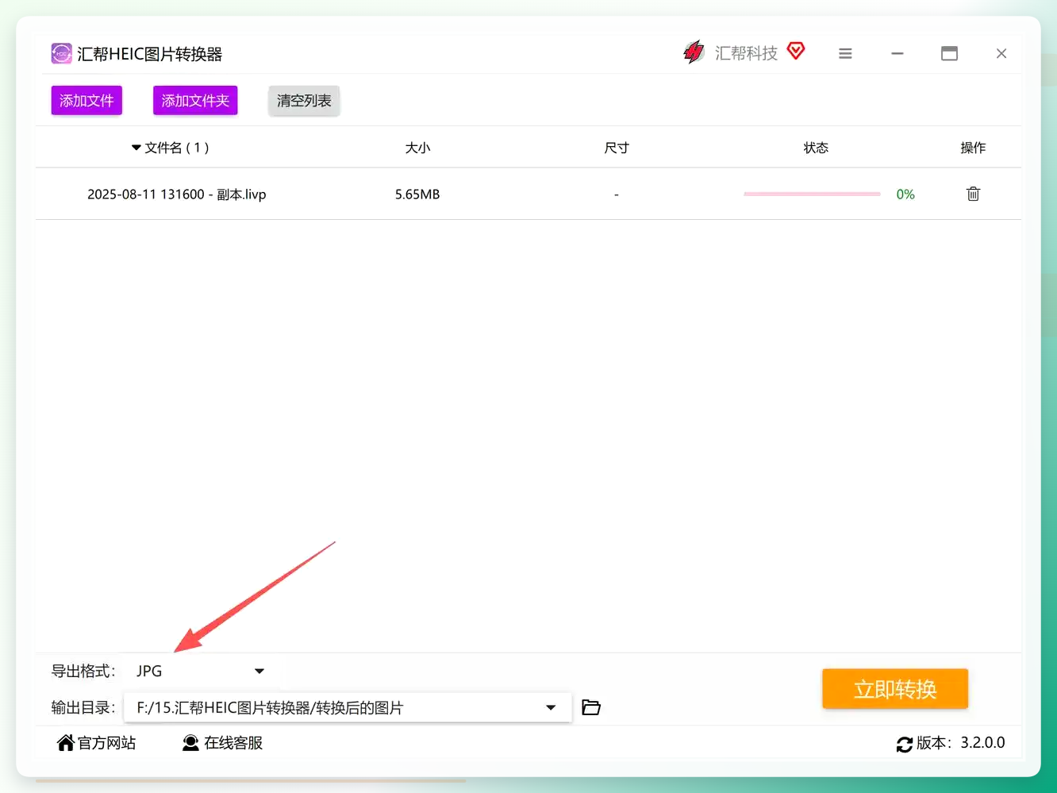Click the 汇帮科技 brand name text
Screen dimensions: 1057x793
(x=746, y=53)
